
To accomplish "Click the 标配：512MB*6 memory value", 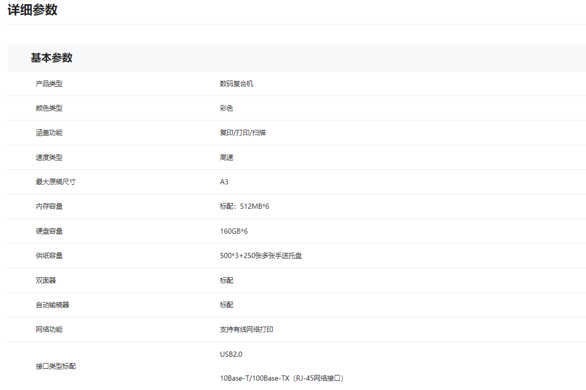I will pyautogui.click(x=244, y=207).
